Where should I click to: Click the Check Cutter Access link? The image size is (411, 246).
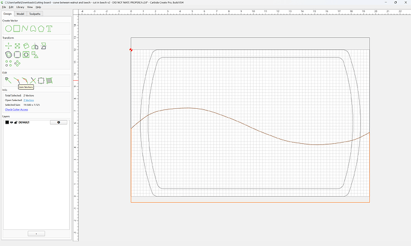17,109
